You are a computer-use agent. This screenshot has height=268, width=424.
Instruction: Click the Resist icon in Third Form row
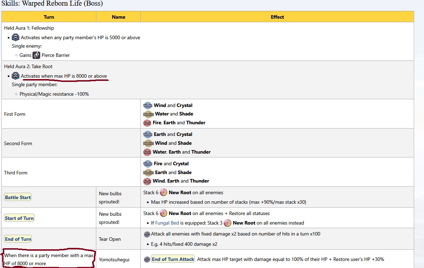pyautogui.click(x=149, y=173)
